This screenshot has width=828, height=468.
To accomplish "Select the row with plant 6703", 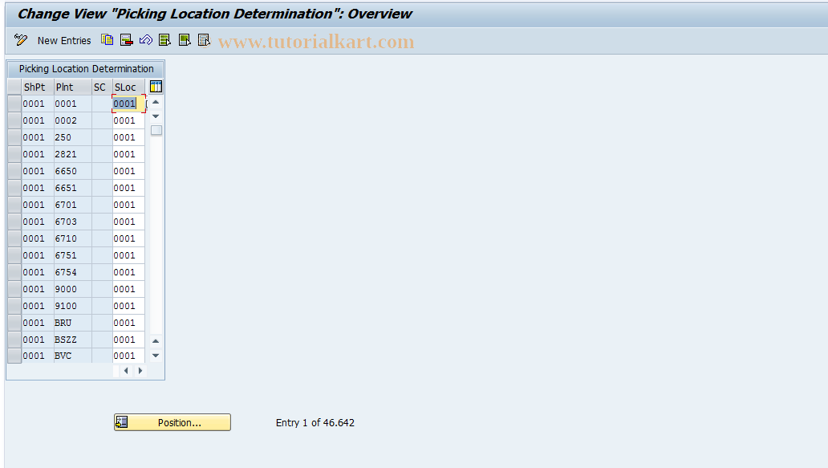I will [x=14, y=222].
